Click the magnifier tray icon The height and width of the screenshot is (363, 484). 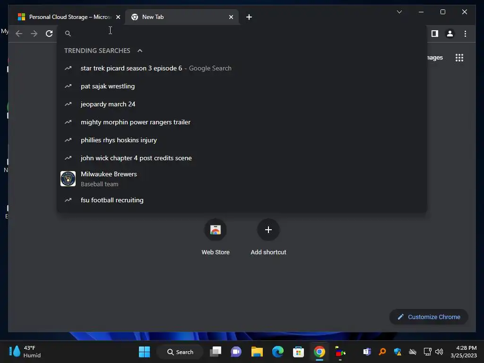tap(382, 352)
